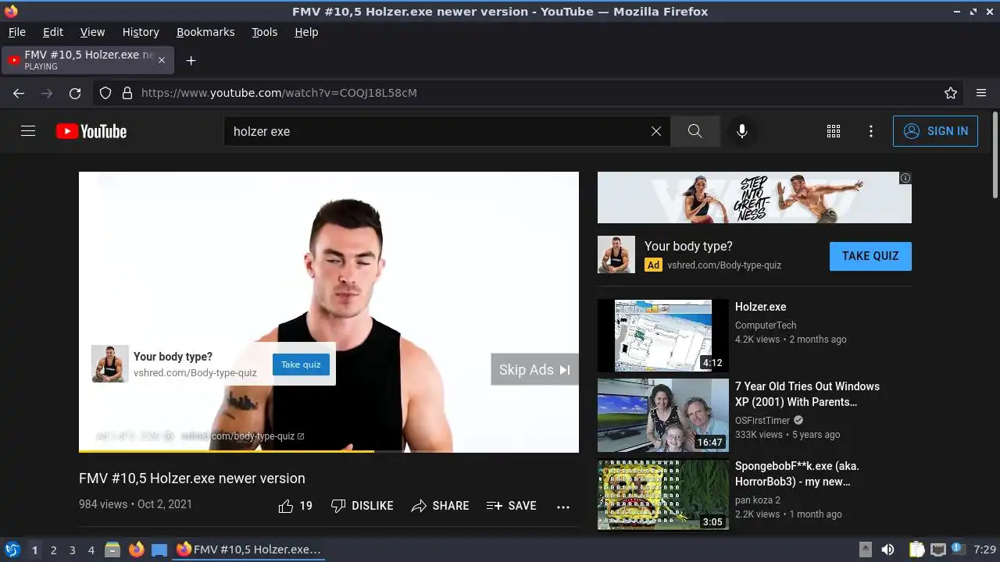
Task: Open the Help menu
Action: [306, 32]
